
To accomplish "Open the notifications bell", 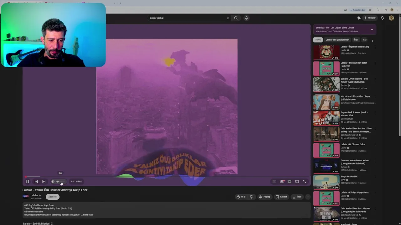I will (x=382, y=18).
